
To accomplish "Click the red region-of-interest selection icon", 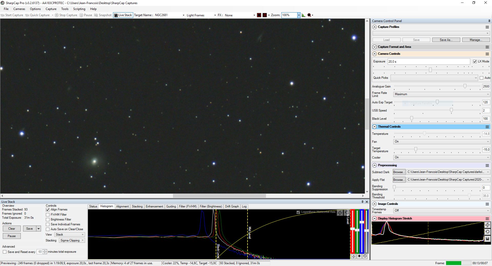I will [x=259, y=15].
